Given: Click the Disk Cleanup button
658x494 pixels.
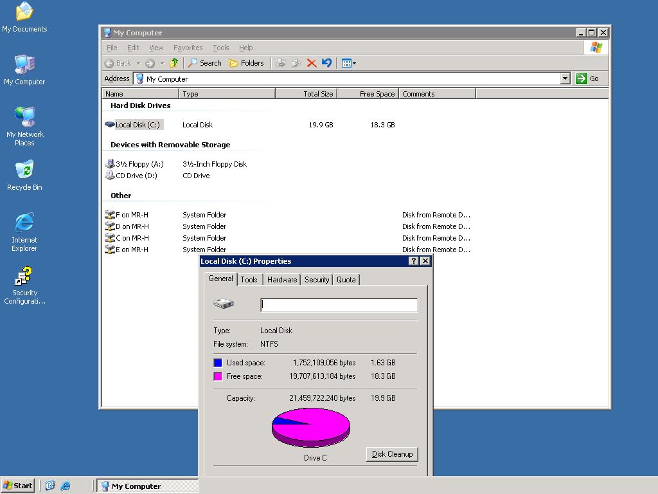Looking at the screenshot, I should 392,454.
